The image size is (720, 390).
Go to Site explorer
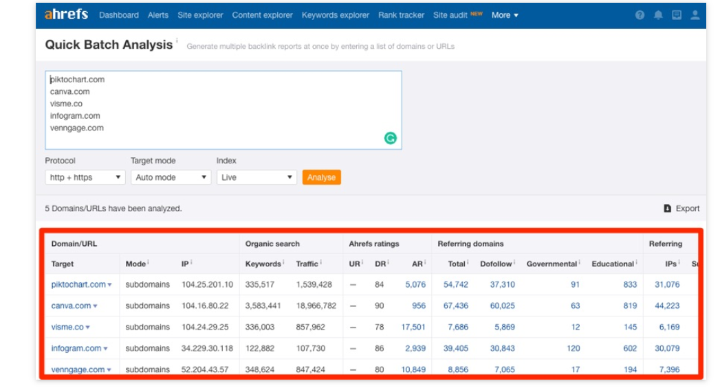200,15
